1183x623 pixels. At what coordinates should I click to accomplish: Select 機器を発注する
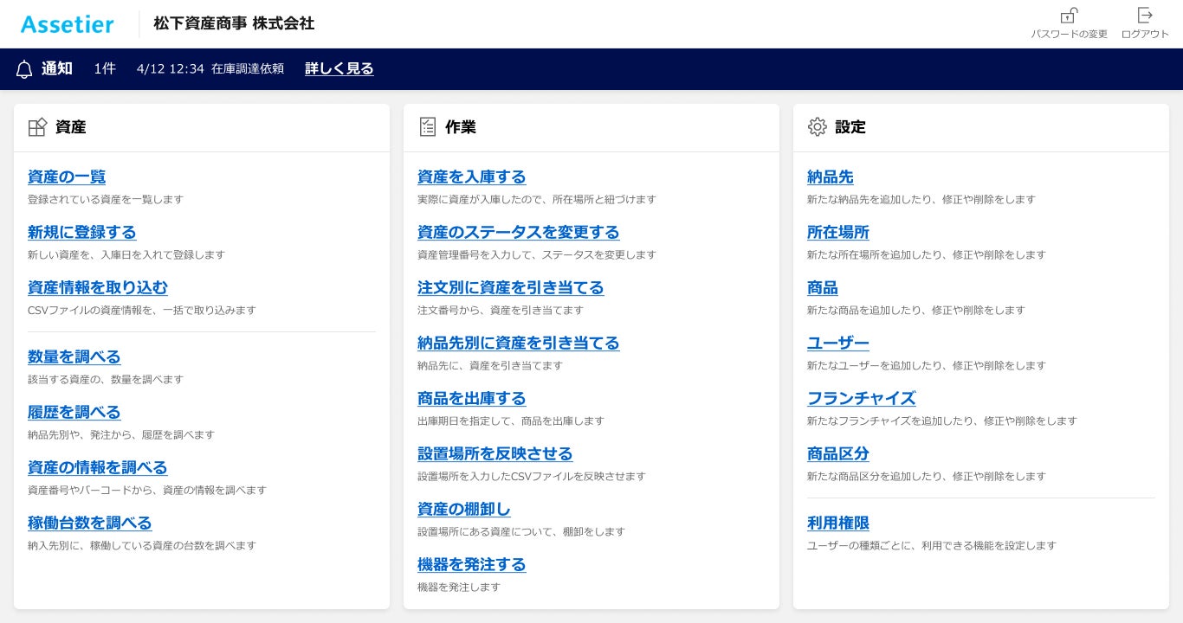pyautogui.click(x=472, y=564)
